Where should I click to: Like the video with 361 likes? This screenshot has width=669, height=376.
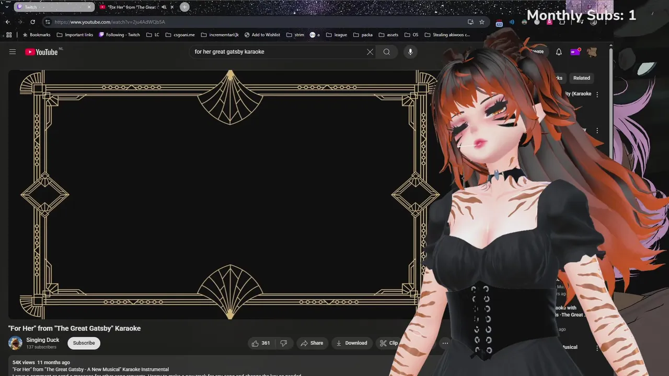tap(261, 343)
